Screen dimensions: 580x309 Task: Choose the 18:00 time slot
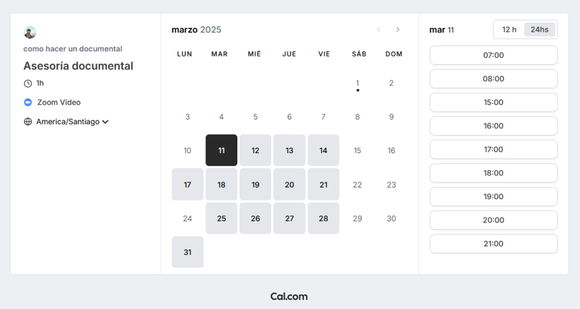[x=493, y=173]
